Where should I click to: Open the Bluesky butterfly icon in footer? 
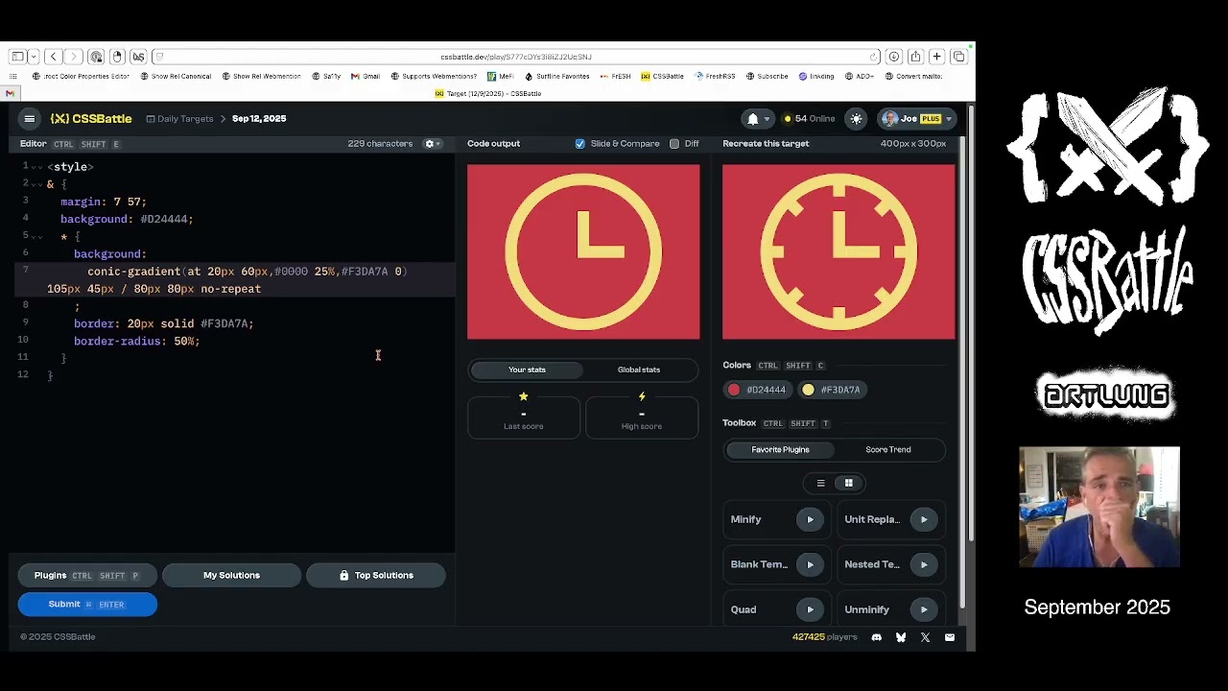[x=901, y=637]
